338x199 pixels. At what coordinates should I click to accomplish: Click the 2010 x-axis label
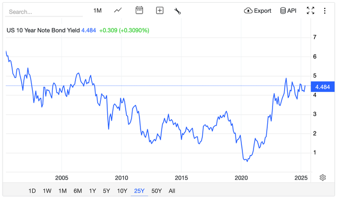tap(121, 178)
